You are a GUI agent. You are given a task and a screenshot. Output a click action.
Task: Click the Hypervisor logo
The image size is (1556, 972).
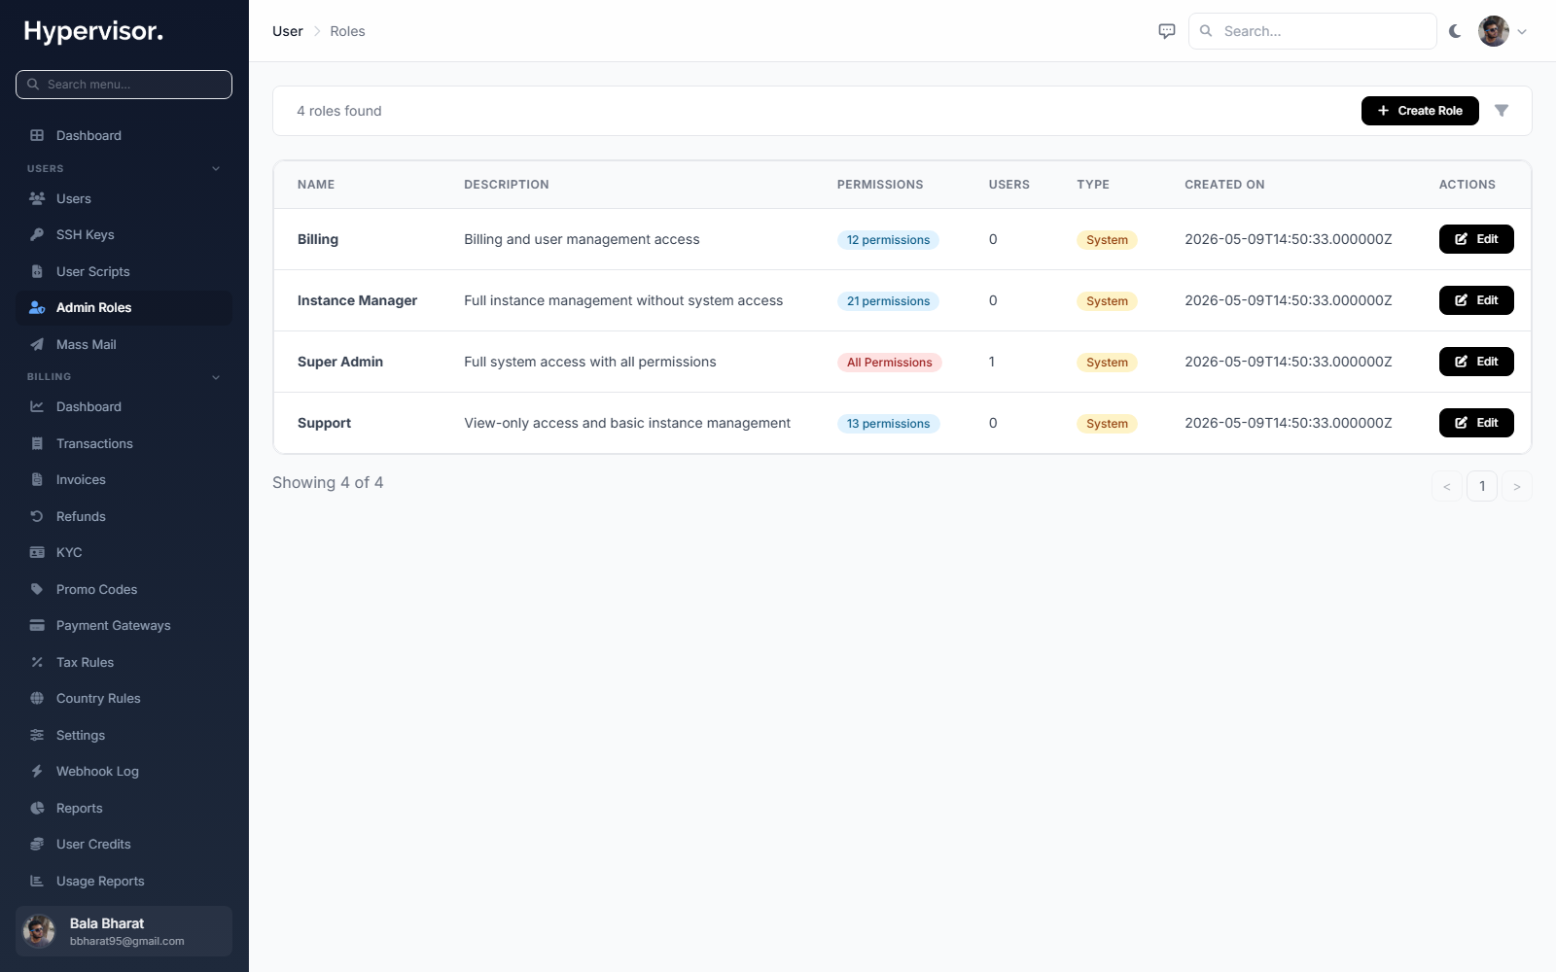pyautogui.click(x=93, y=31)
